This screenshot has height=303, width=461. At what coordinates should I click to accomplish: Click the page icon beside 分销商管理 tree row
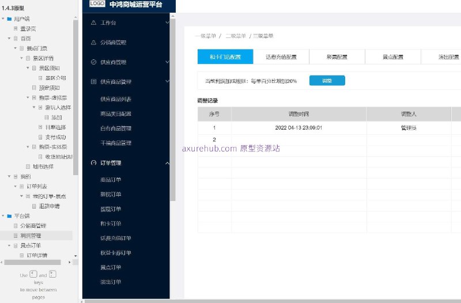click(16, 226)
